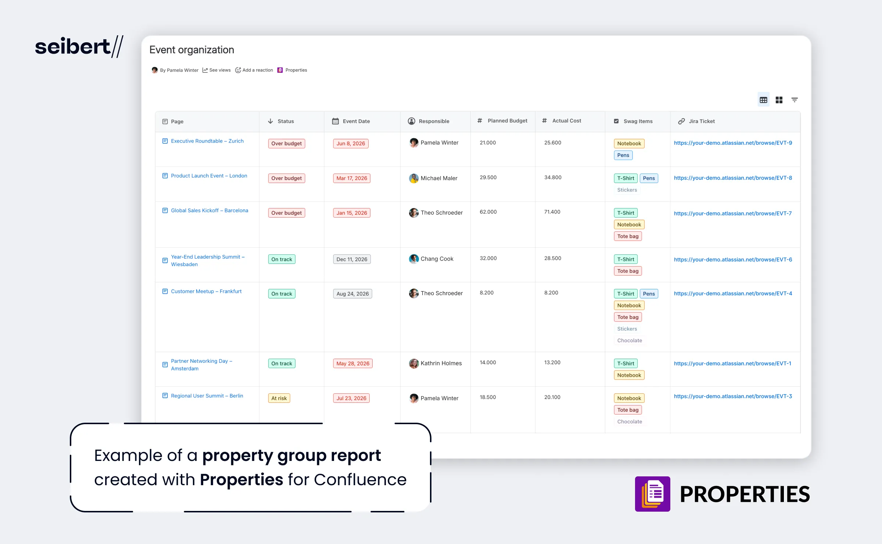
Task: Open the EVT-9 Jira ticket link
Action: pyautogui.click(x=733, y=143)
